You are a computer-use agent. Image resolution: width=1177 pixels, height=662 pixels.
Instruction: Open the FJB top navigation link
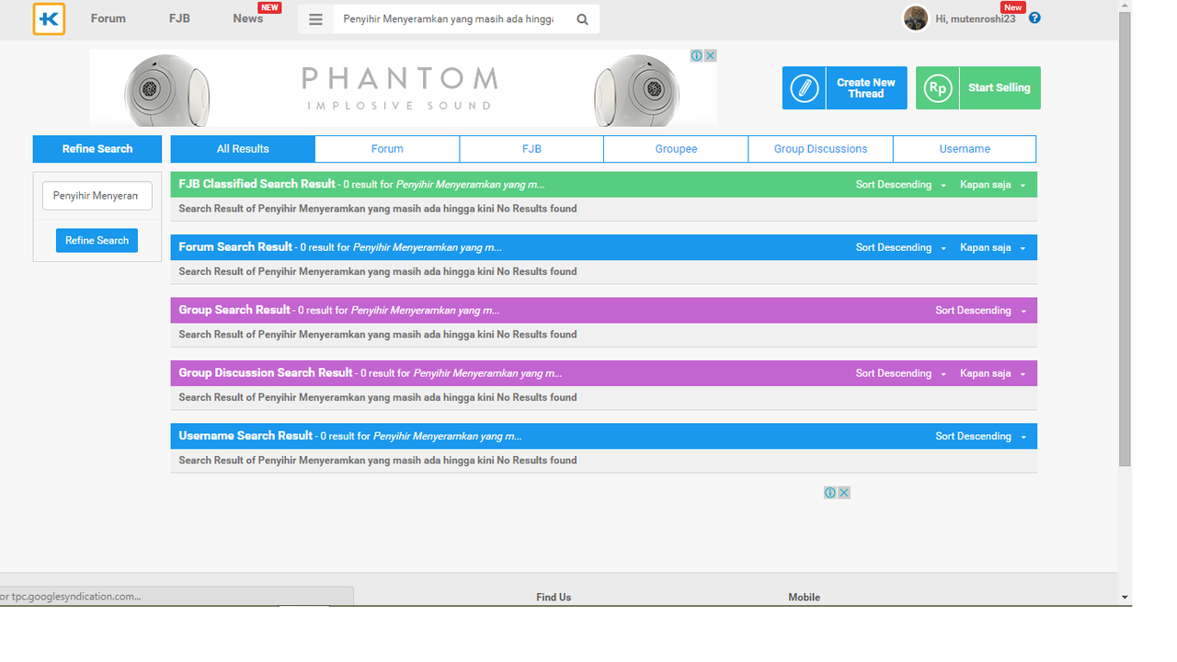pos(179,18)
